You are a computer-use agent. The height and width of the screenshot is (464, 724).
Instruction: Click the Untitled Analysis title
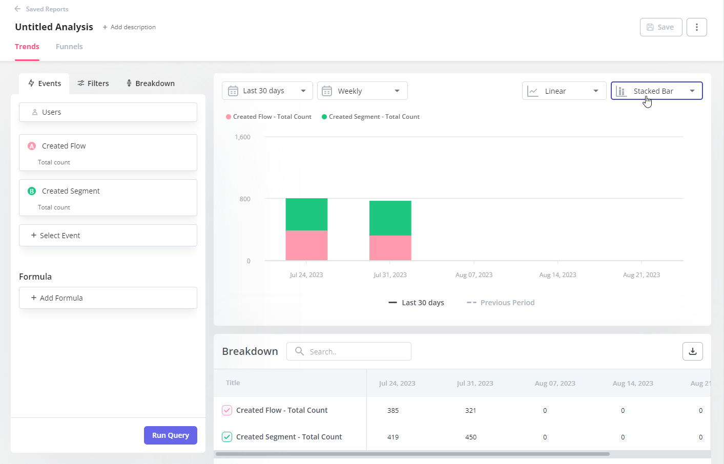click(54, 27)
